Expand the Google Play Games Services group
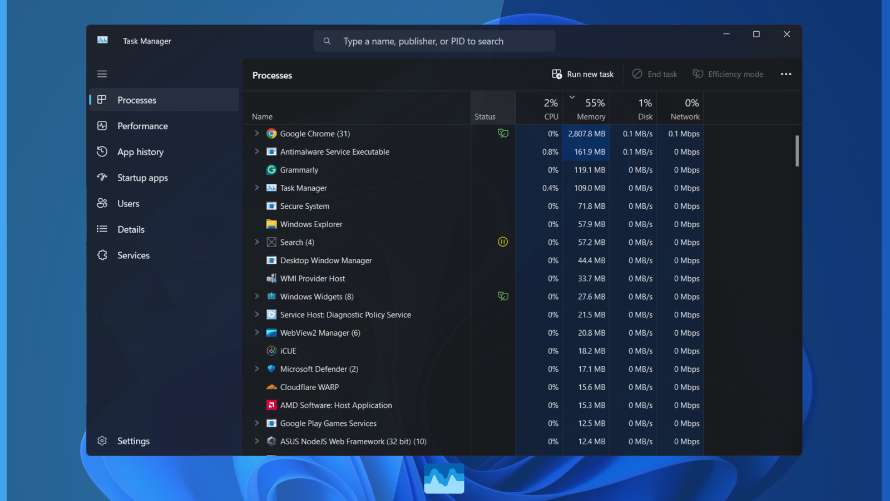The image size is (890, 501). coord(256,423)
